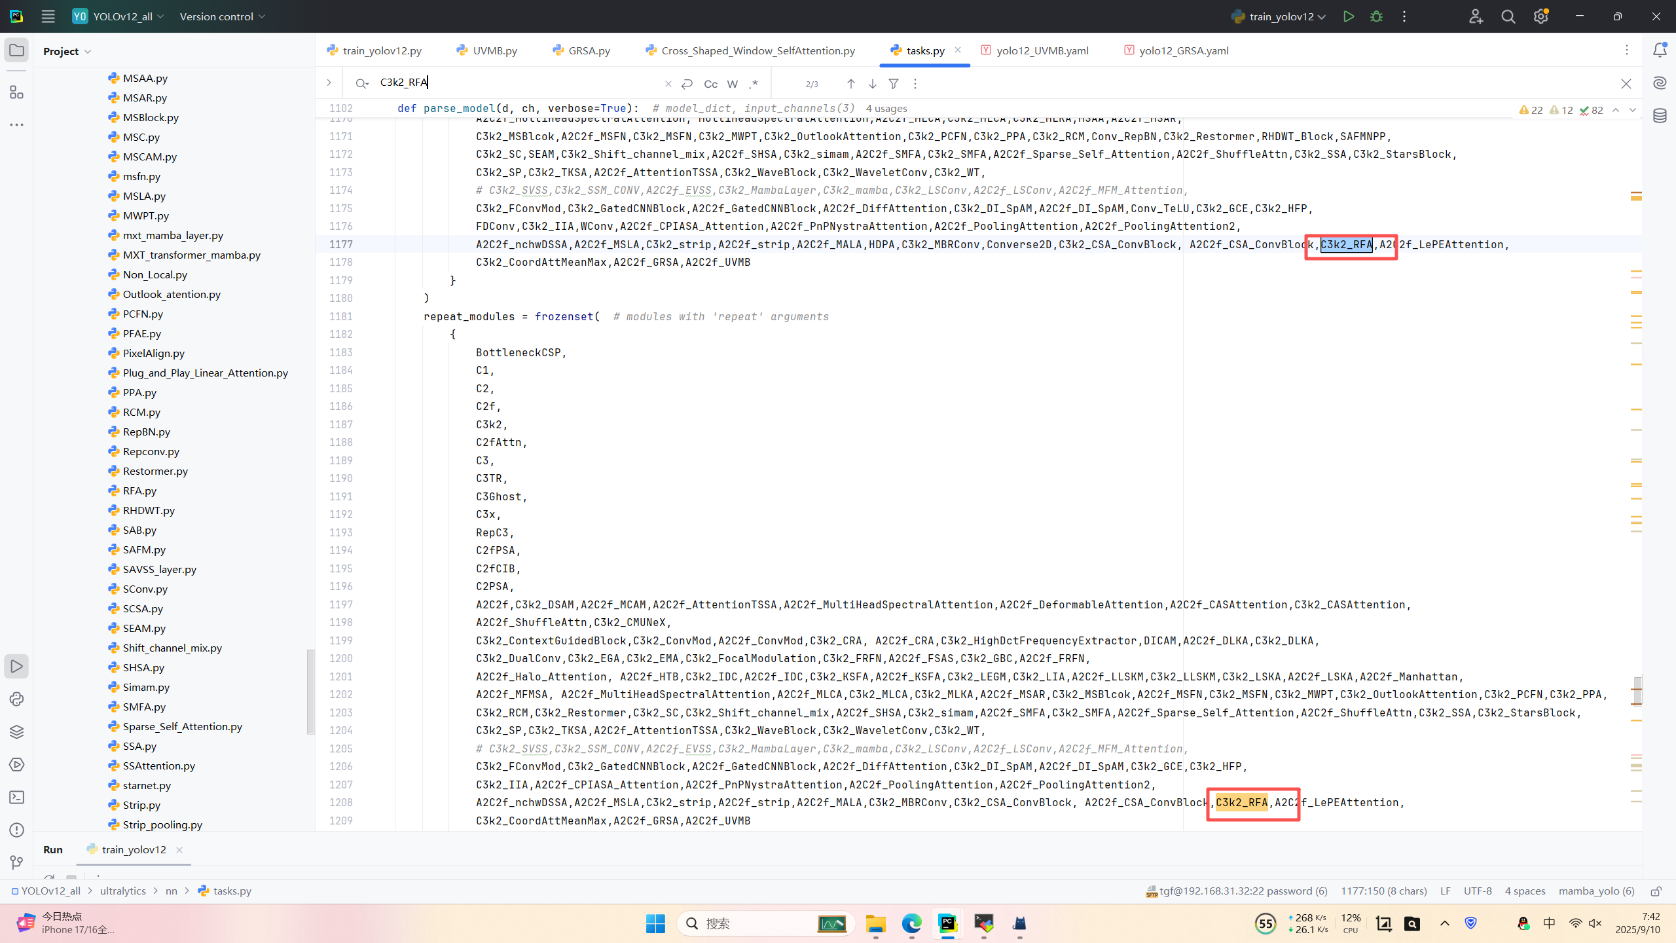Run the train_yolov12 configuration

click(x=1348, y=16)
